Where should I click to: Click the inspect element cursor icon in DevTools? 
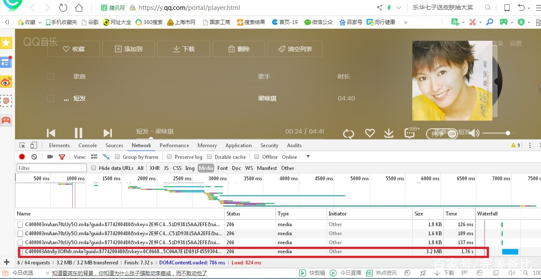[22, 145]
